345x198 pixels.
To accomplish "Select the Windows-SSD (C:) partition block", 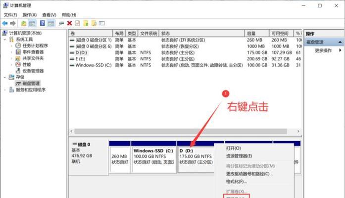I will (153, 157).
